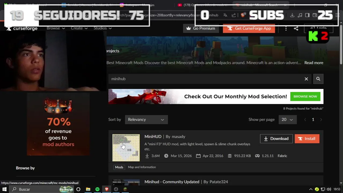
Task: Open MiniHUD mod thumbnail
Action: [x=126, y=148]
